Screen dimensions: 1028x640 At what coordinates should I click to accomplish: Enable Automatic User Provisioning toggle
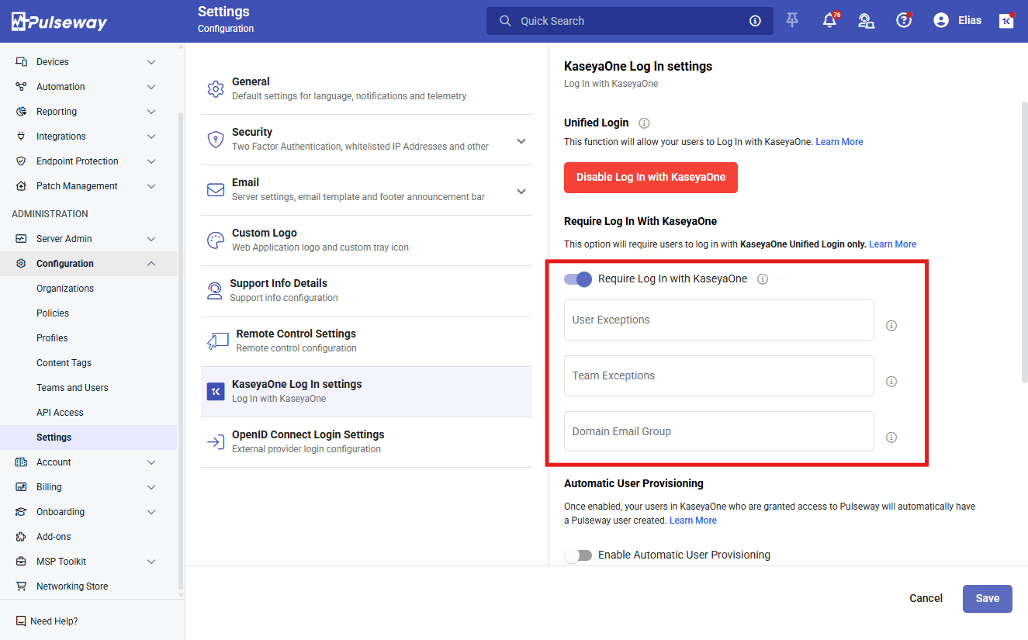(578, 555)
